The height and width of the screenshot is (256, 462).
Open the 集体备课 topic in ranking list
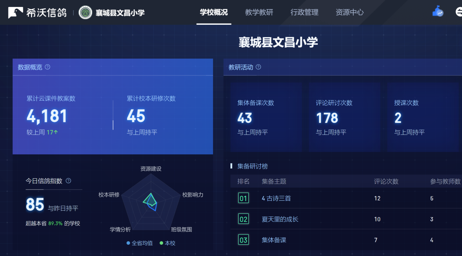[x=274, y=240]
